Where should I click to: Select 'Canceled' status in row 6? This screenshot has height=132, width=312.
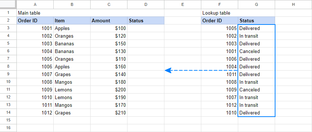click(256, 51)
